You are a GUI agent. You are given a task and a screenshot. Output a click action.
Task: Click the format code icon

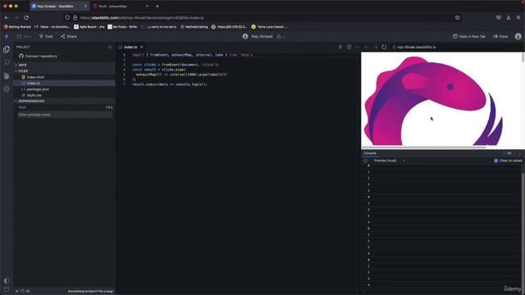(340, 48)
